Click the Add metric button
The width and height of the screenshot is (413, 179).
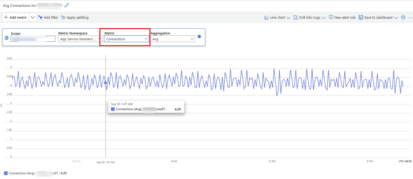16,17
